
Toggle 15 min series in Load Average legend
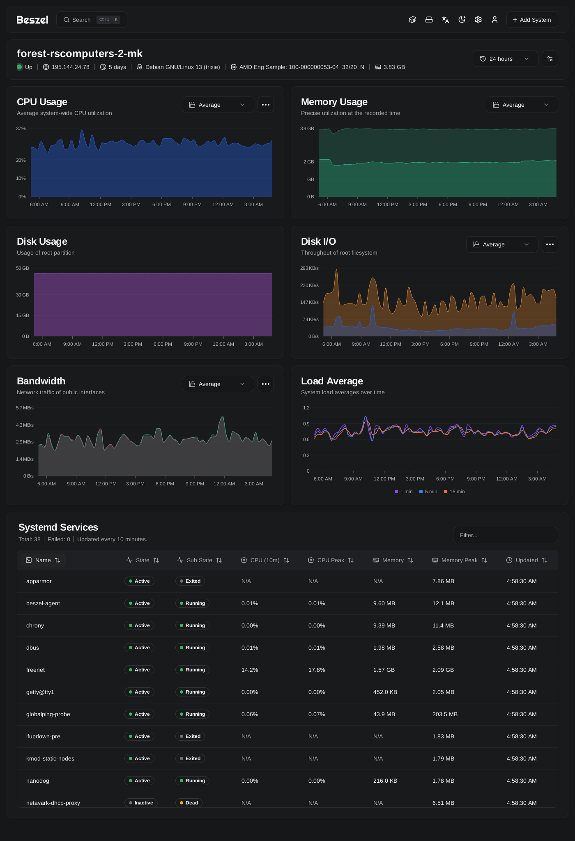pos(454,492)
